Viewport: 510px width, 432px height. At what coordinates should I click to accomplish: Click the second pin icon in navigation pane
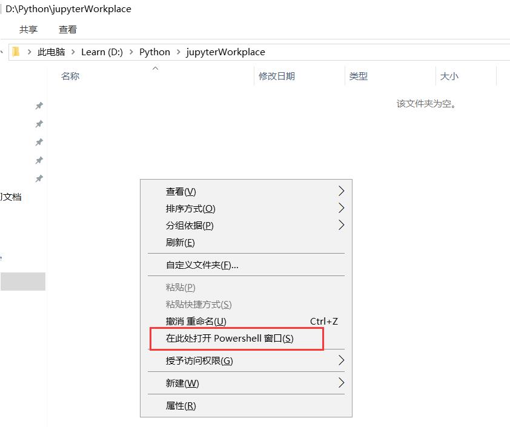pyautogui.click(x=39, y=124)
